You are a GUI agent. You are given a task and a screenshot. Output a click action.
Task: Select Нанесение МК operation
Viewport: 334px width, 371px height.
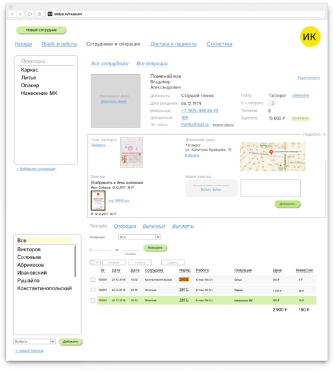pyautogui.click(x=39, y=93)
